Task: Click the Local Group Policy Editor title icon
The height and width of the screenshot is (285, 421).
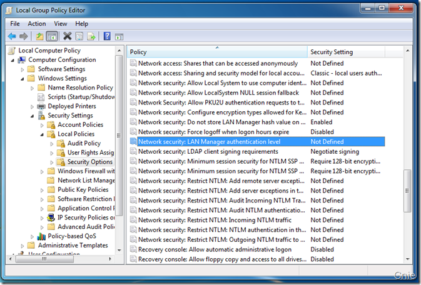Action: pyautogui.click(x=9, y=10)
